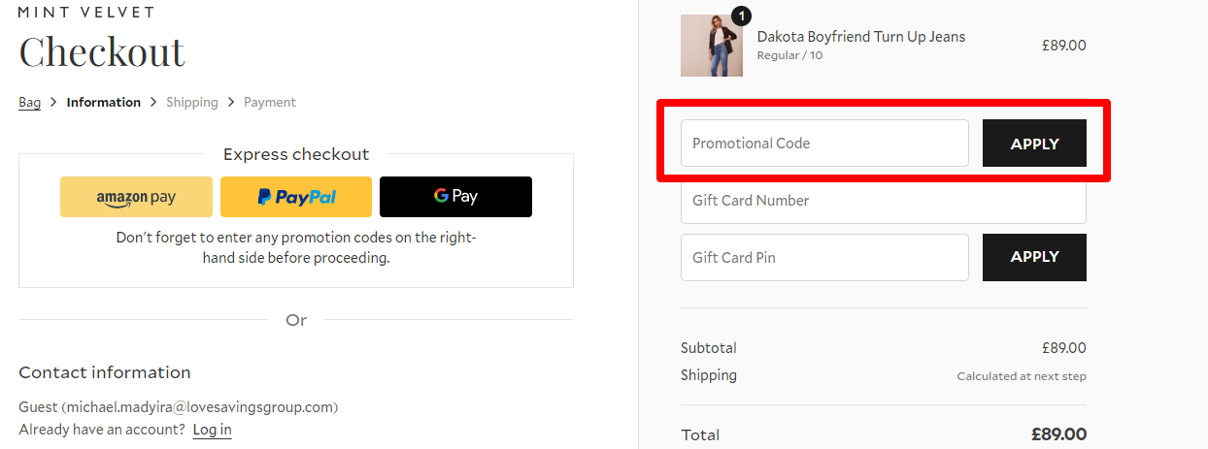Jump to the Payment breadcrumb step

pyautogui.click(x=269, y=103)
